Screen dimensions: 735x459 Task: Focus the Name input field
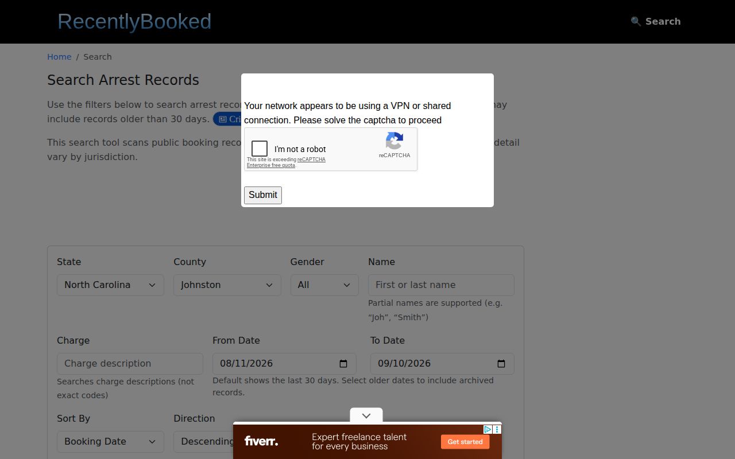point(441,285)
